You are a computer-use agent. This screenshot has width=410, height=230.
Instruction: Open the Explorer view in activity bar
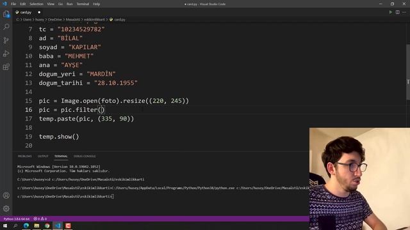pos(6,14)
